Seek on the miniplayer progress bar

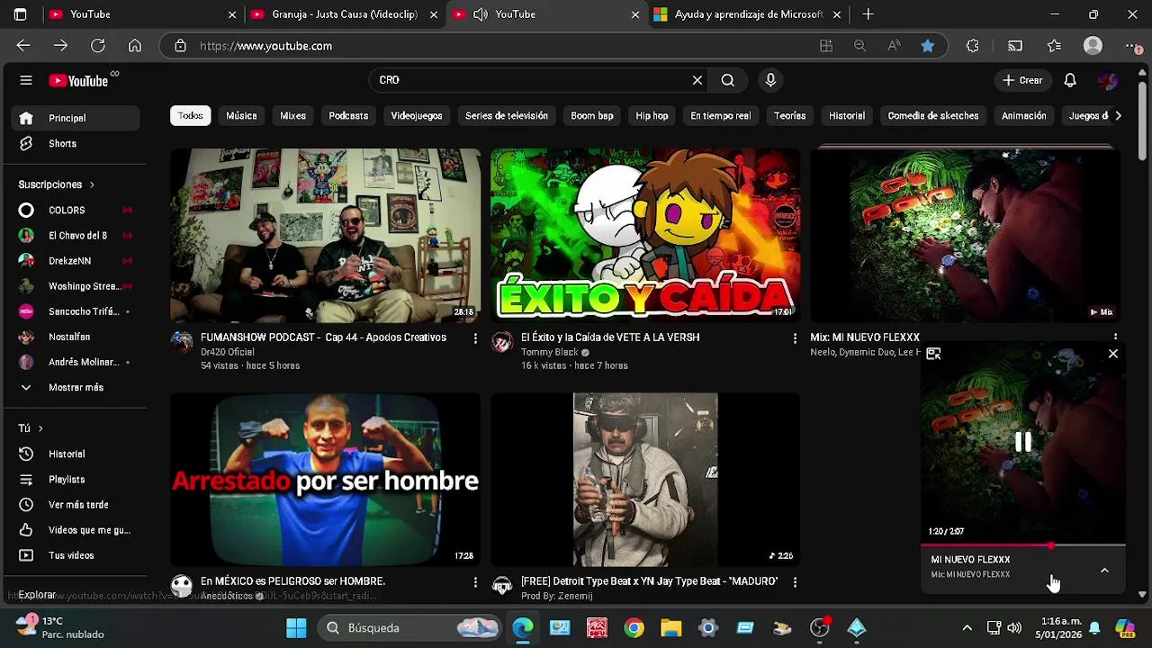pos(1023,545)
